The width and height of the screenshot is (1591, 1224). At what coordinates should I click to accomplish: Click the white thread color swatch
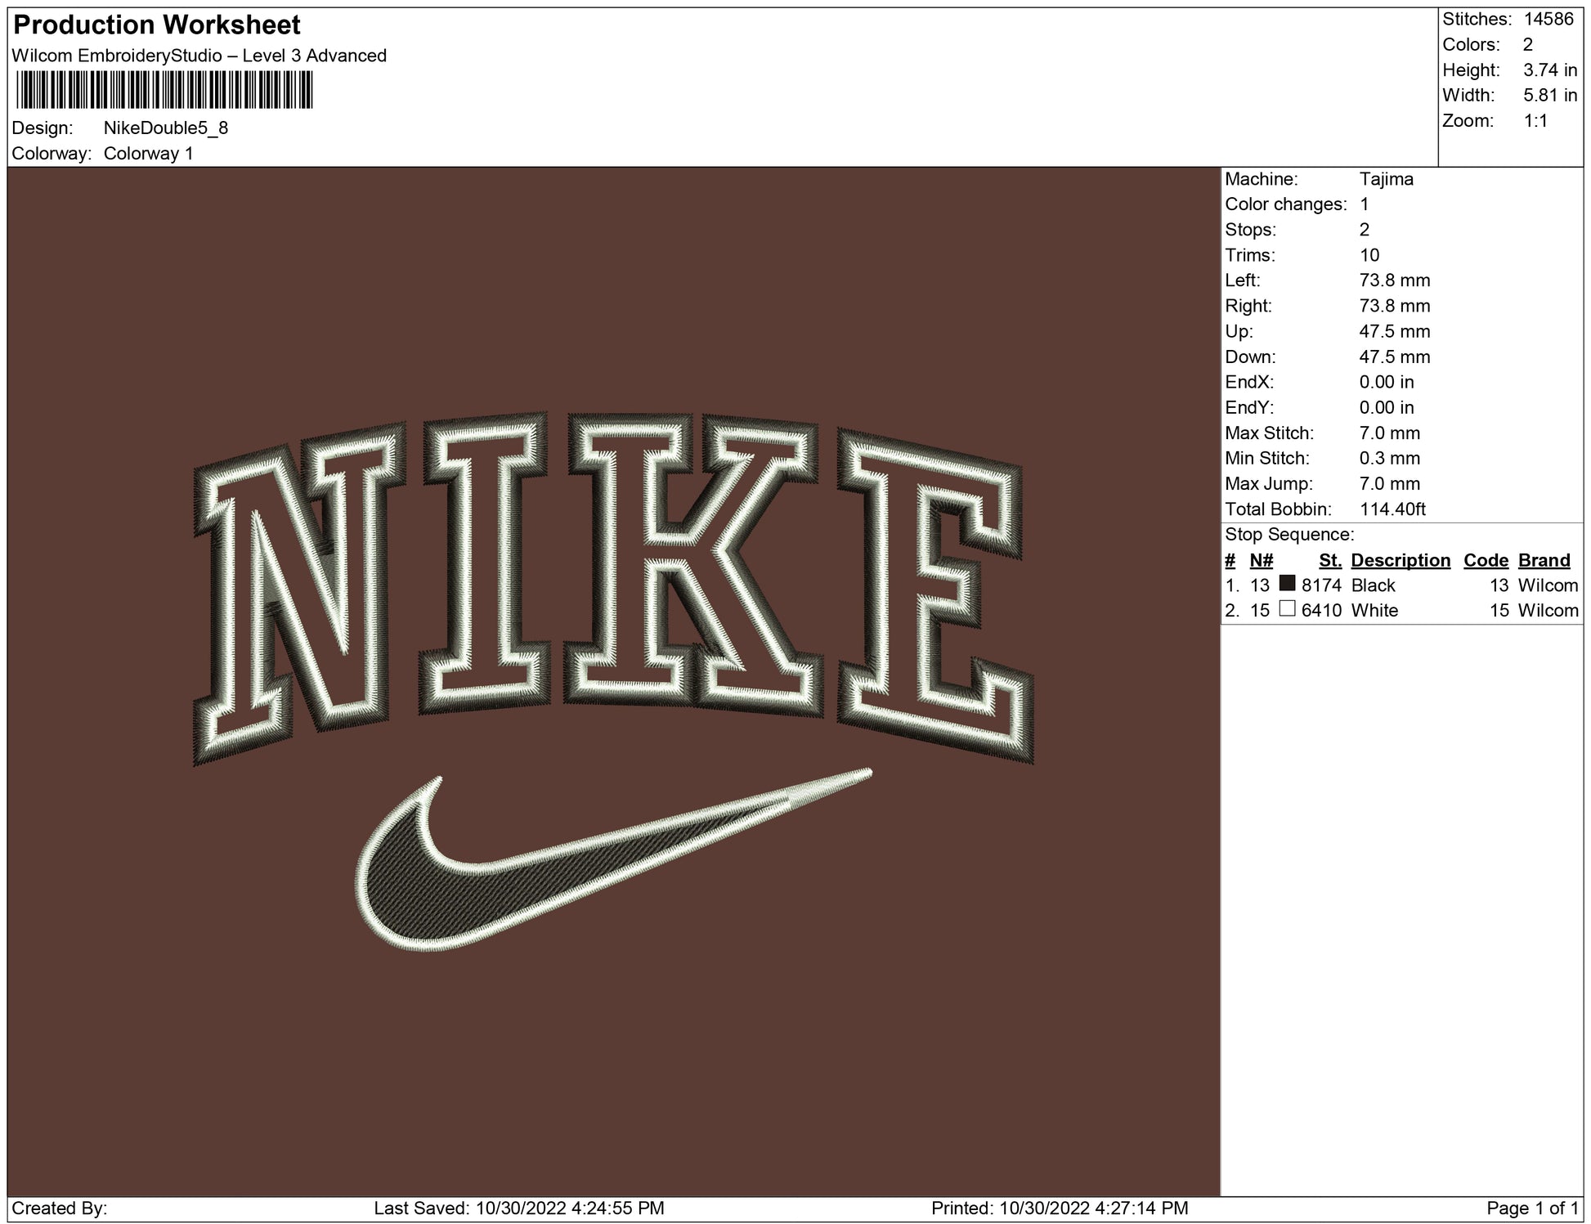point(1287,609)
